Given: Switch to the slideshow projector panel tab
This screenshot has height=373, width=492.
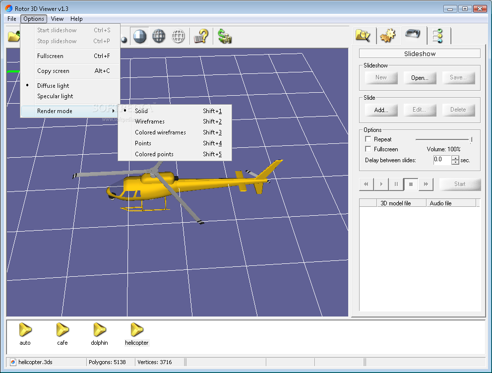Looking at the screenshot, I should tap(413, 34).
